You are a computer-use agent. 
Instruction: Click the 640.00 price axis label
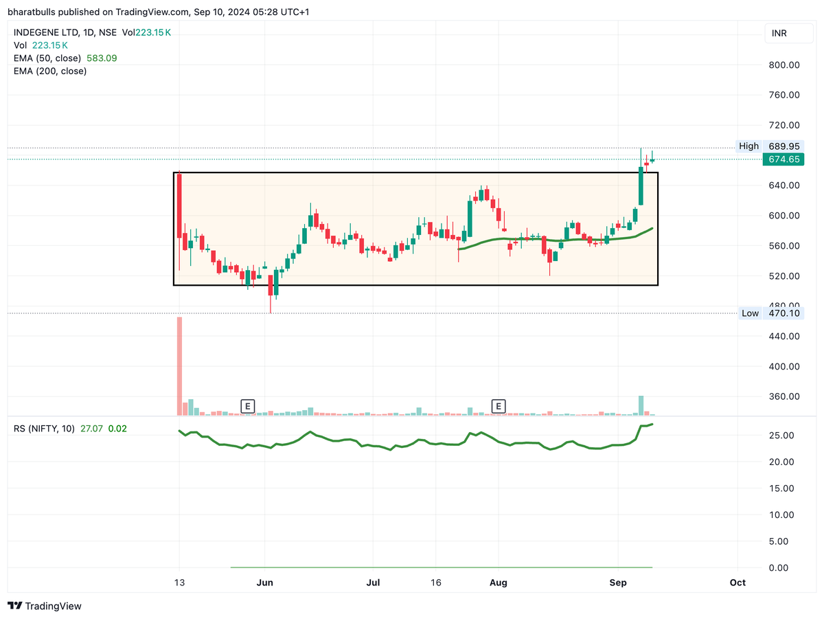pyautogui.click(x=785, y=185)
